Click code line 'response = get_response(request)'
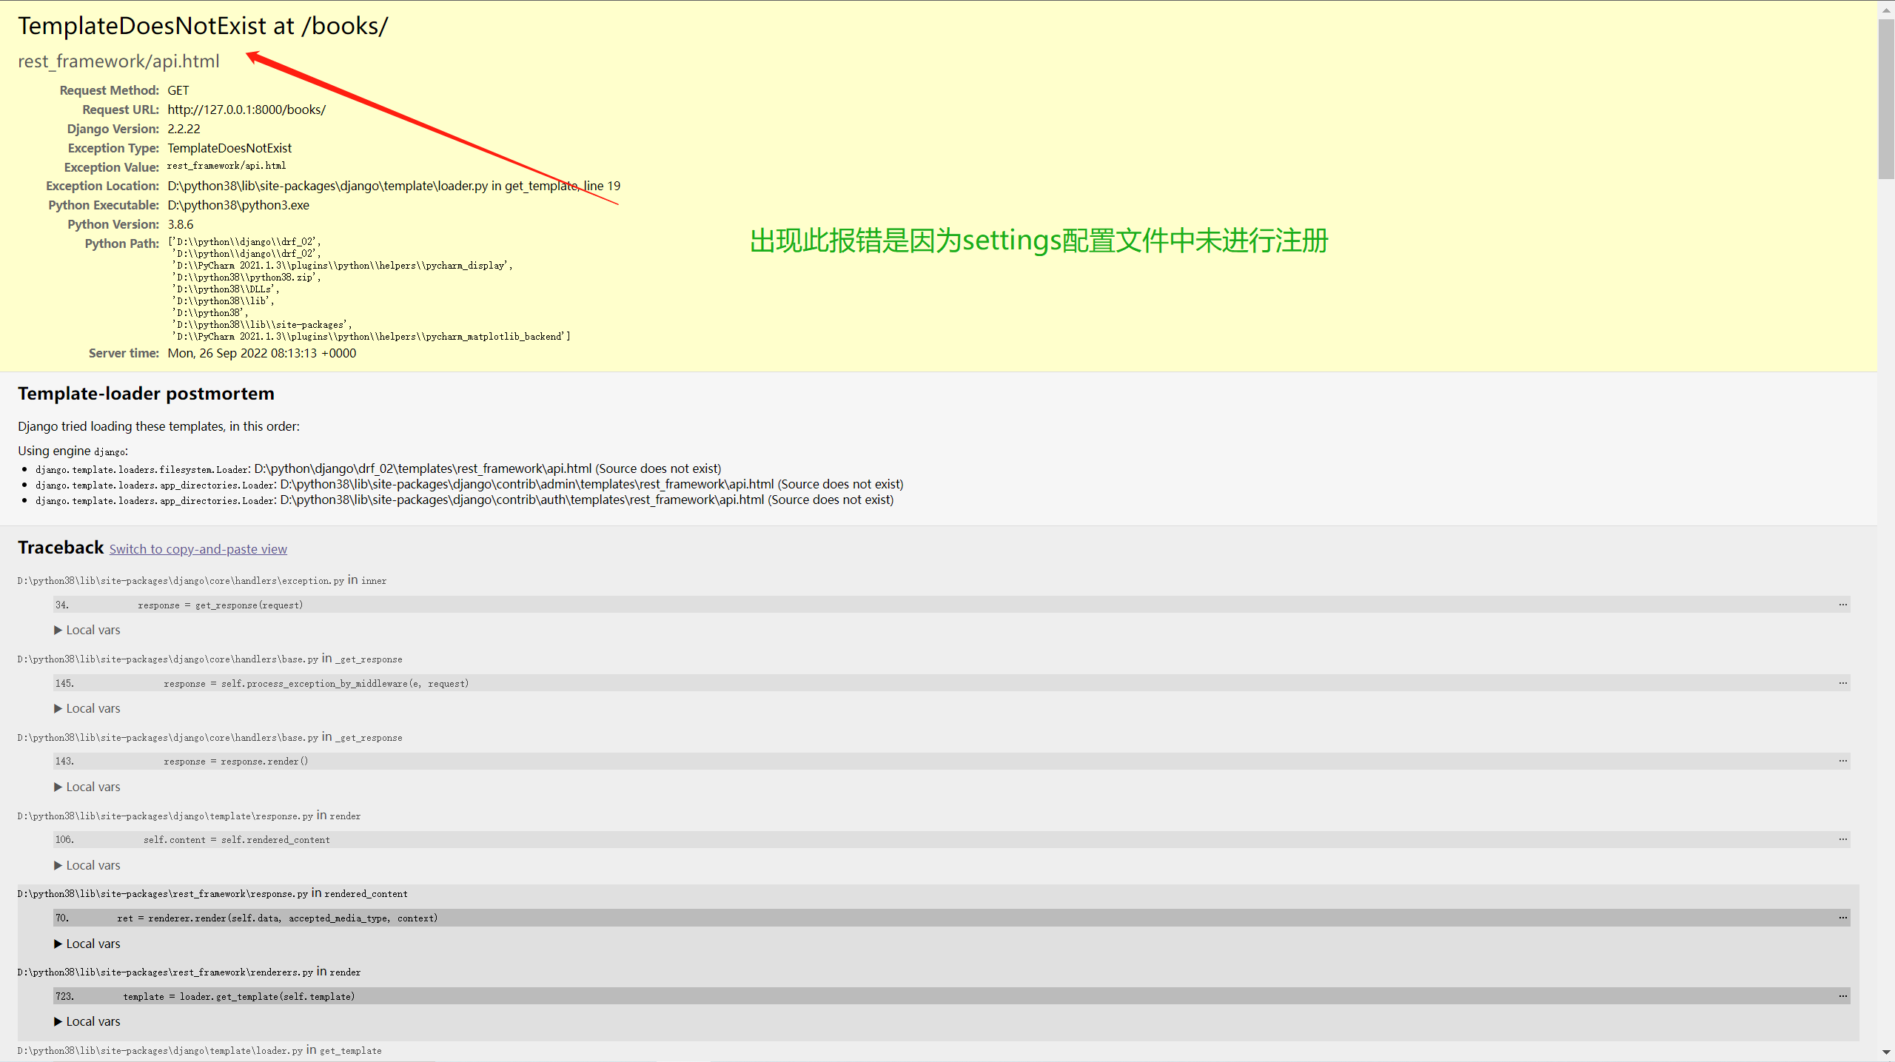The height and width of the screenshot is (1062, 1895). tap(220, 605)
